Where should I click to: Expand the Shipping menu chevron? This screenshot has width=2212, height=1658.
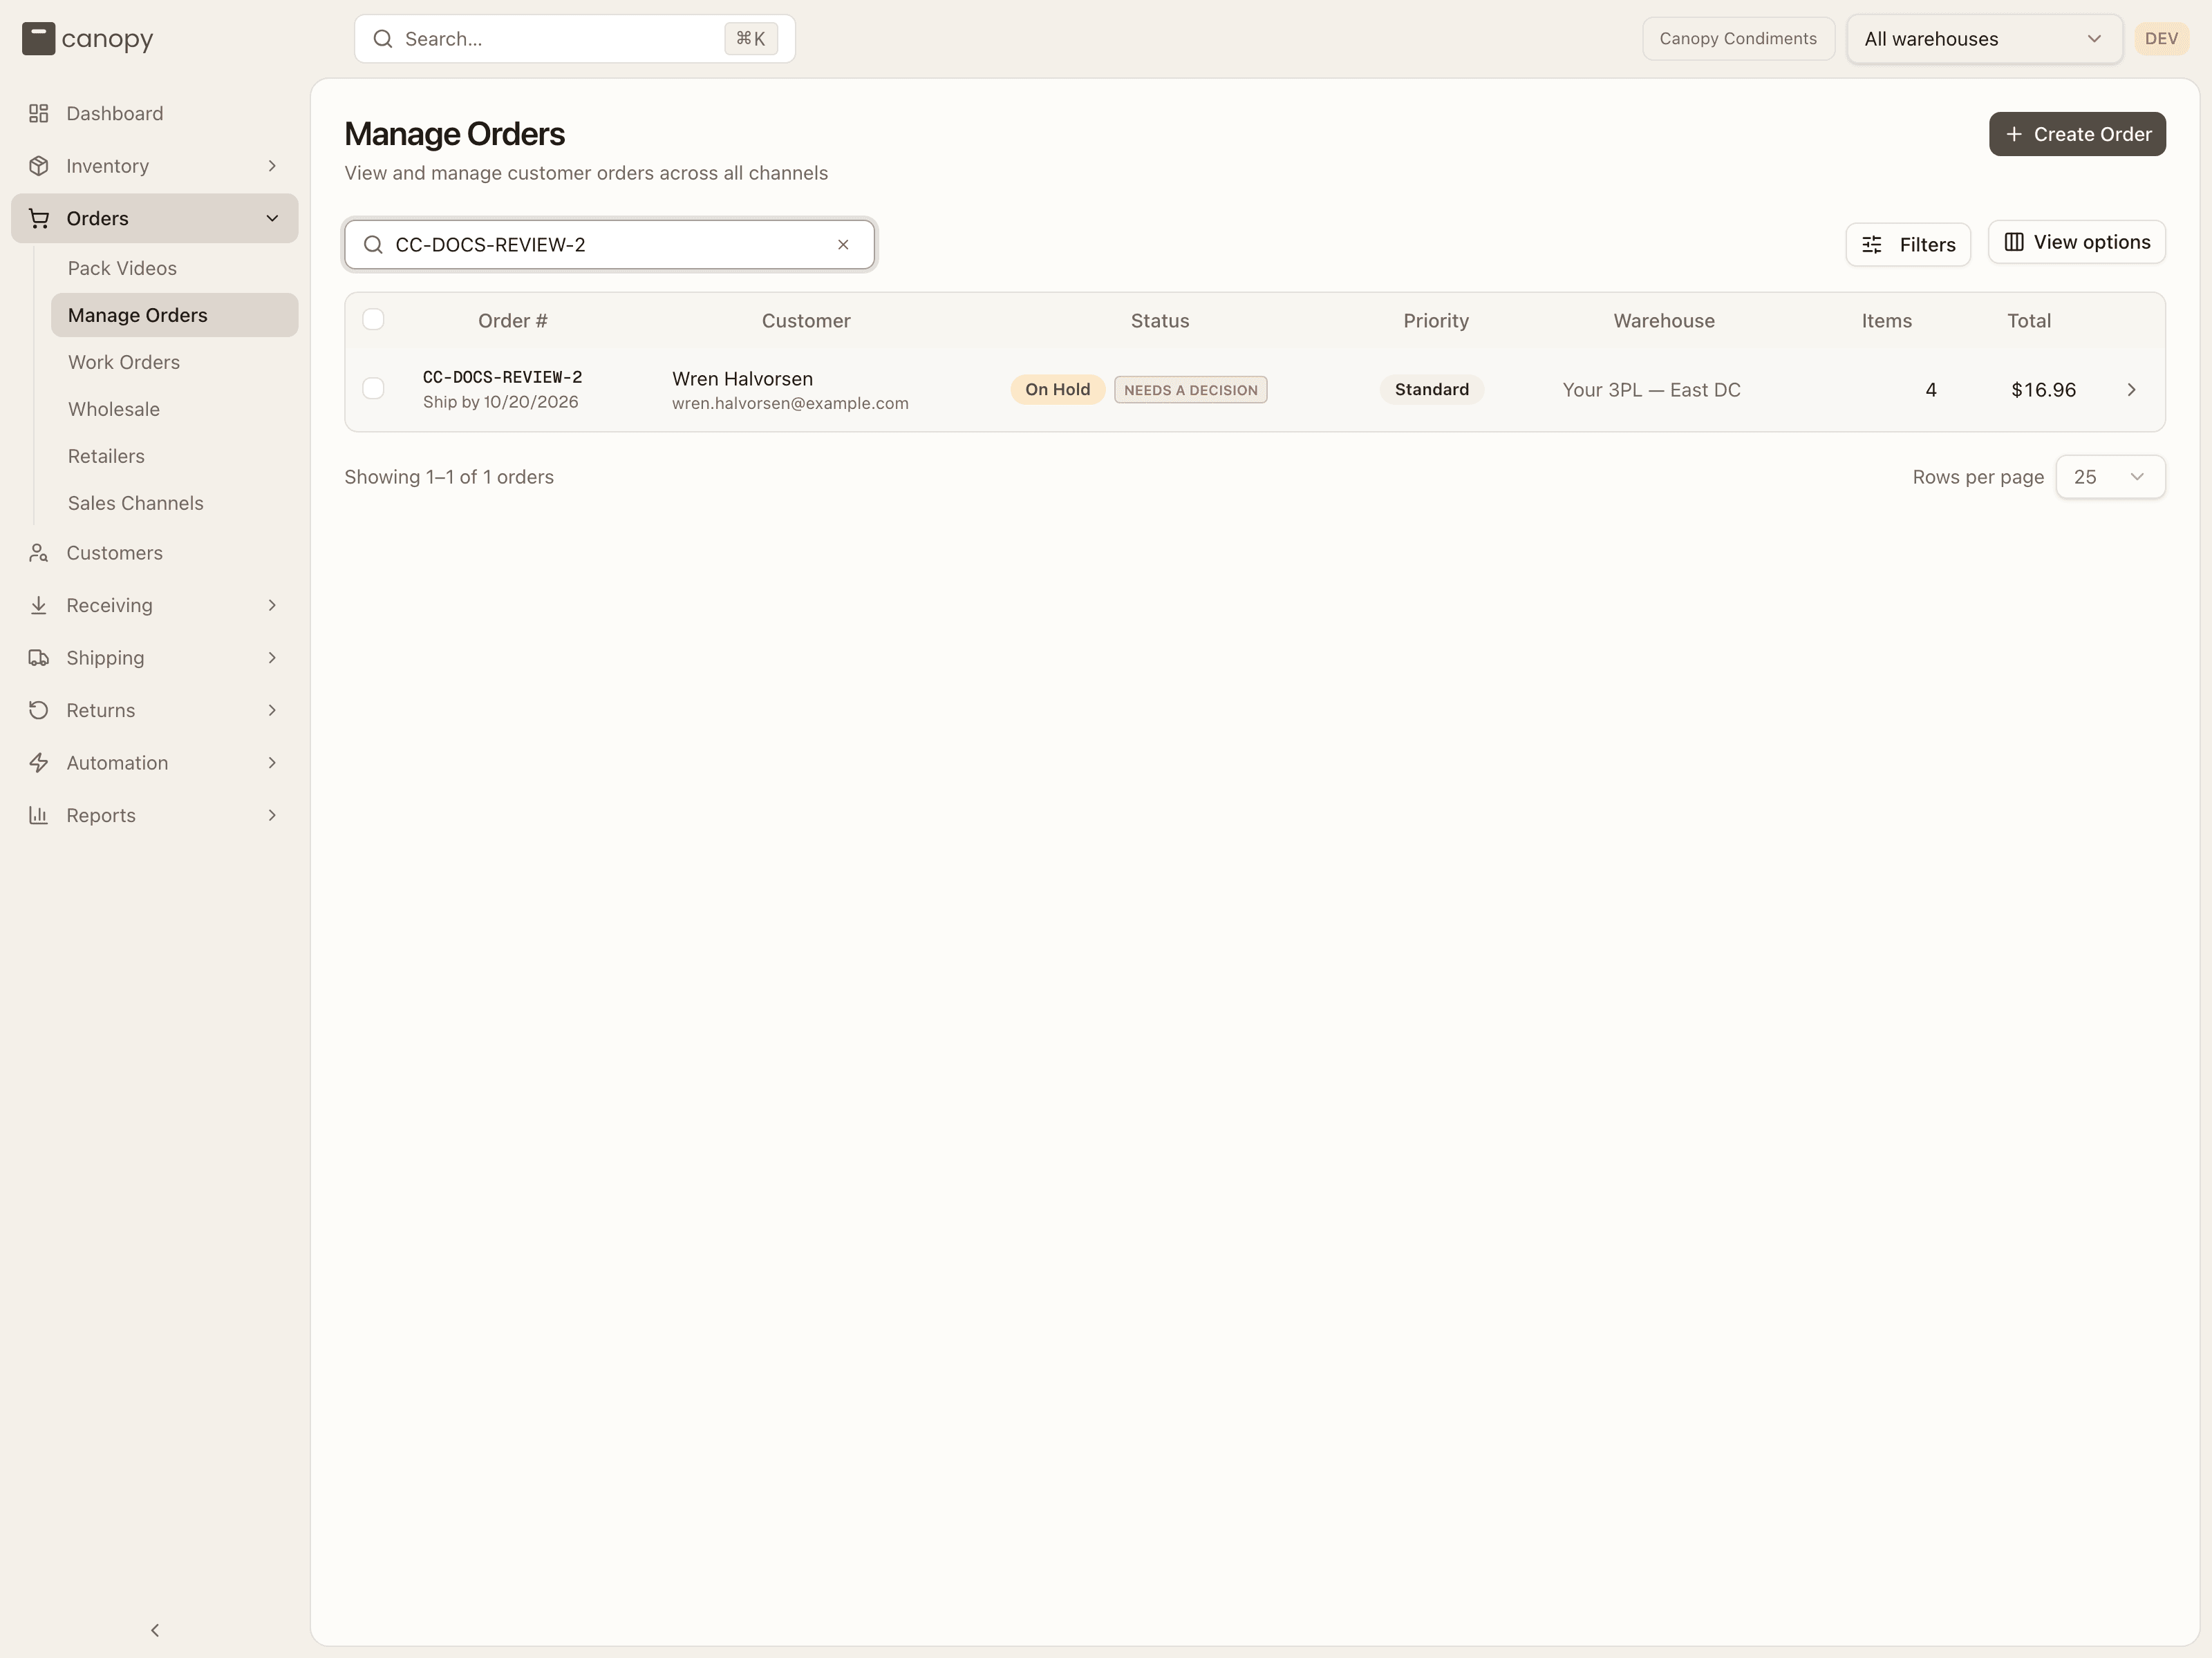coord(272,658)
